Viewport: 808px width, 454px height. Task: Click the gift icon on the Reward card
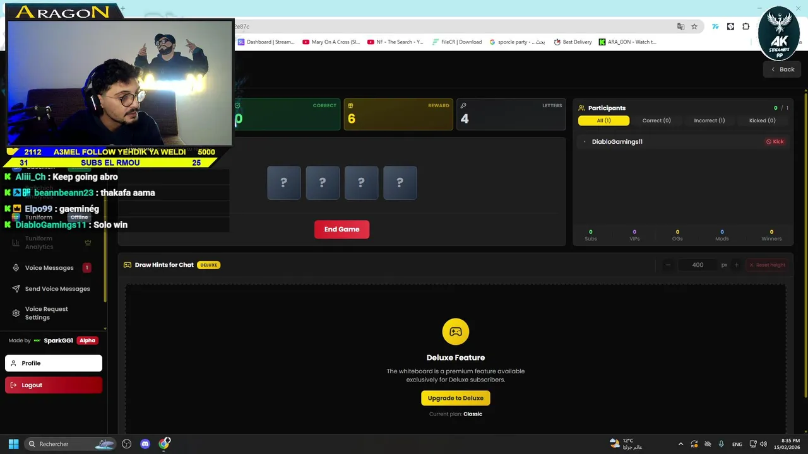(x=350, y=105)
